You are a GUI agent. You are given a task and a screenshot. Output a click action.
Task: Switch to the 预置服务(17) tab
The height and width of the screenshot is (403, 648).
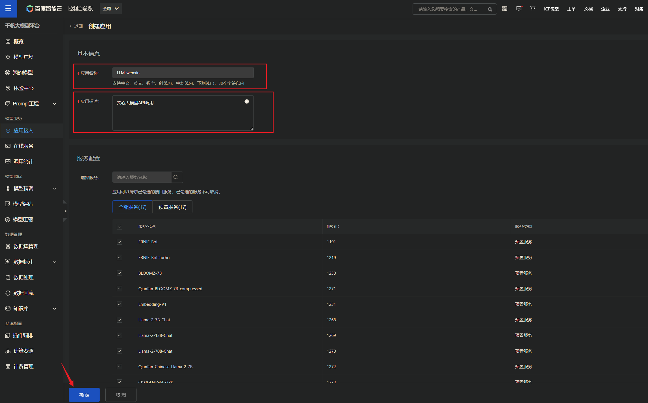[x=172, y=207]
